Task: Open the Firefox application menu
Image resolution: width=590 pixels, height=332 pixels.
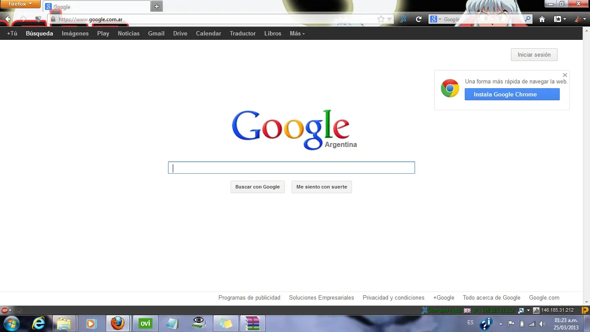Action: (x=20, y=4)
